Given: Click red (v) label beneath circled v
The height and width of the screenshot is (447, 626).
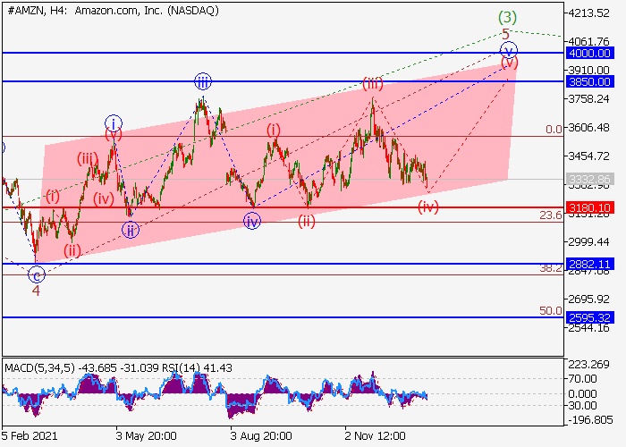Looking at the screenshot, I should (x=510, y=63).
